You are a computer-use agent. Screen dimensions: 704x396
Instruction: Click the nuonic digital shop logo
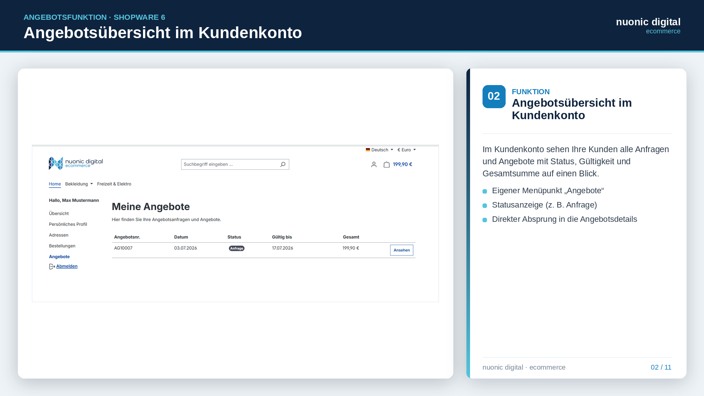[x=76, y=163]
